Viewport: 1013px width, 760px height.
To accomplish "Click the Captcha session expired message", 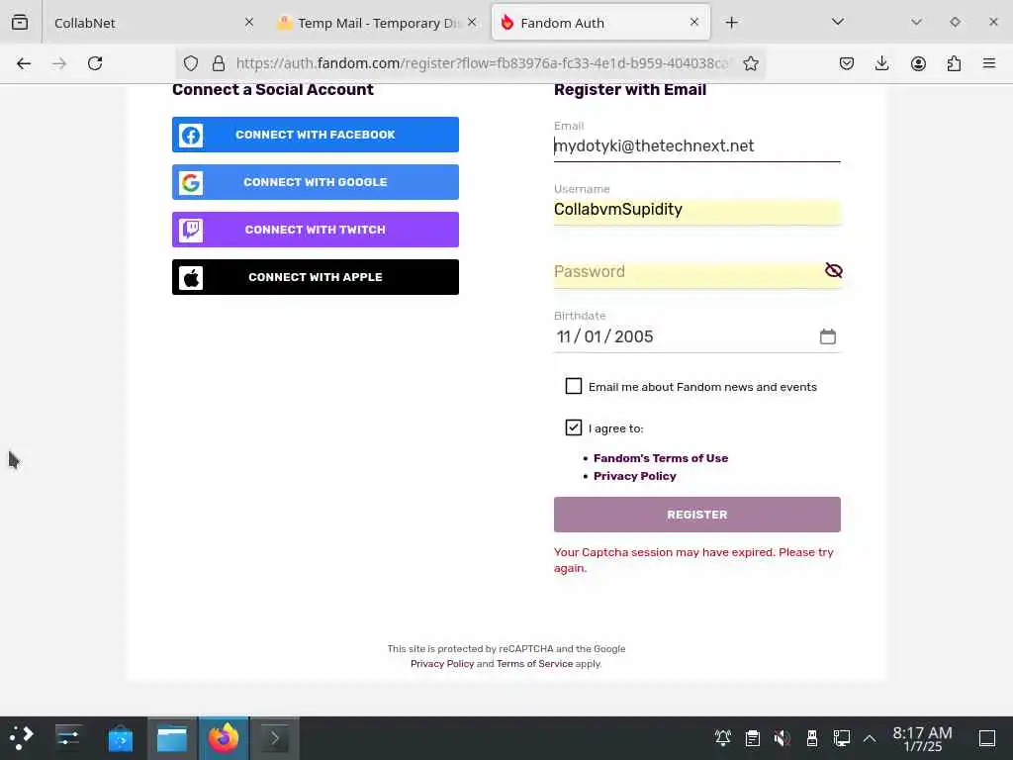I will coord(693,560).
